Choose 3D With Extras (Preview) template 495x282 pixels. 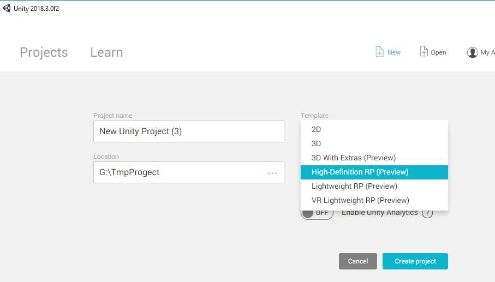point(374,158)
